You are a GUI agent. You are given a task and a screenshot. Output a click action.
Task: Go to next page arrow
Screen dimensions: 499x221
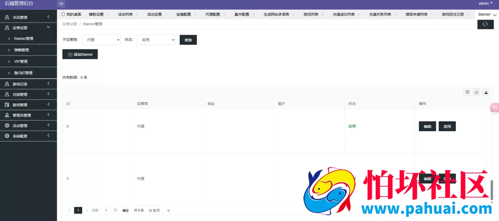tap(87, 210)
